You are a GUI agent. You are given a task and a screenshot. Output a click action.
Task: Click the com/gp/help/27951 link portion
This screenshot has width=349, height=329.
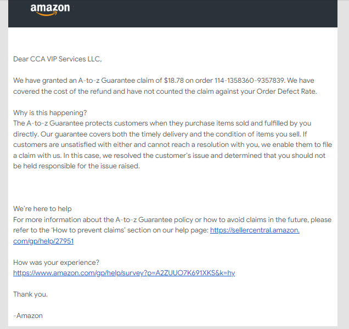pos(43,241)
